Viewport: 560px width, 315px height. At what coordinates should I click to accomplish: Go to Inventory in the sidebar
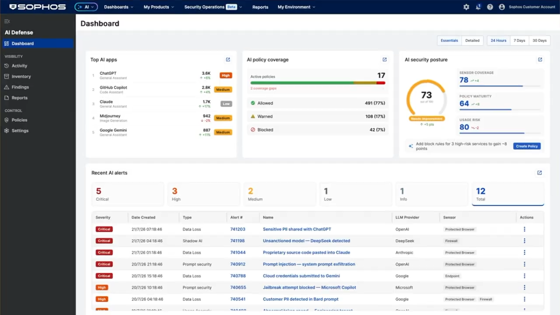21,77
